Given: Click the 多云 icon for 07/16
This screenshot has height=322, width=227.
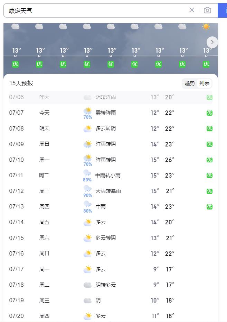Looking at the screenshot, I should pos(88,253).
